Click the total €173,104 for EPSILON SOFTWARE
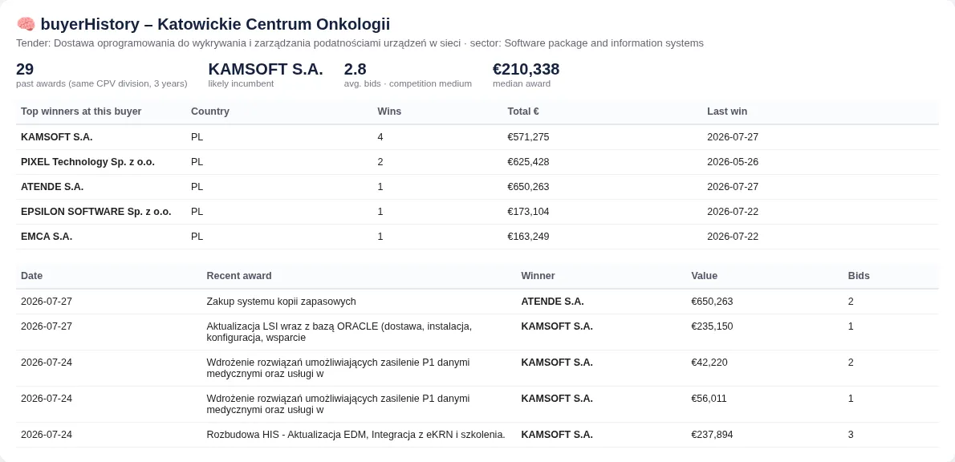This screenshot has width=955, height=462. [528, 212]
